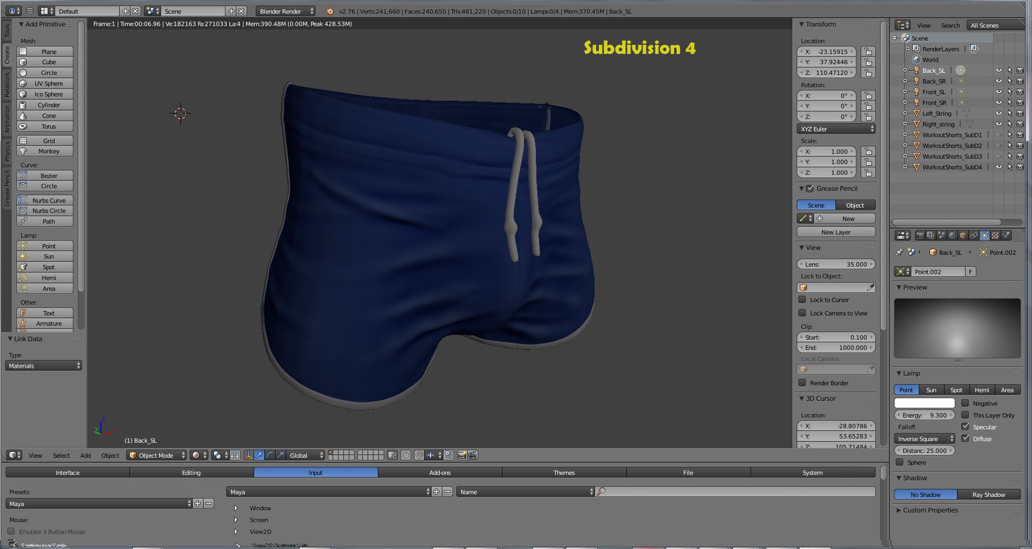
Task: Enable the Render Border checkbox
Action: pyautogui.click(x=802, y=383)
